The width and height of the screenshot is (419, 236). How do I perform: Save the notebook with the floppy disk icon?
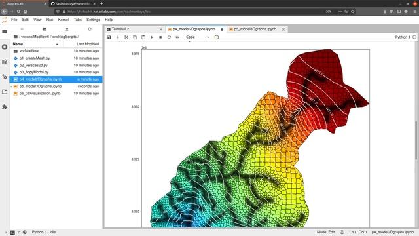pyautogui.click(x=109, y=37)
